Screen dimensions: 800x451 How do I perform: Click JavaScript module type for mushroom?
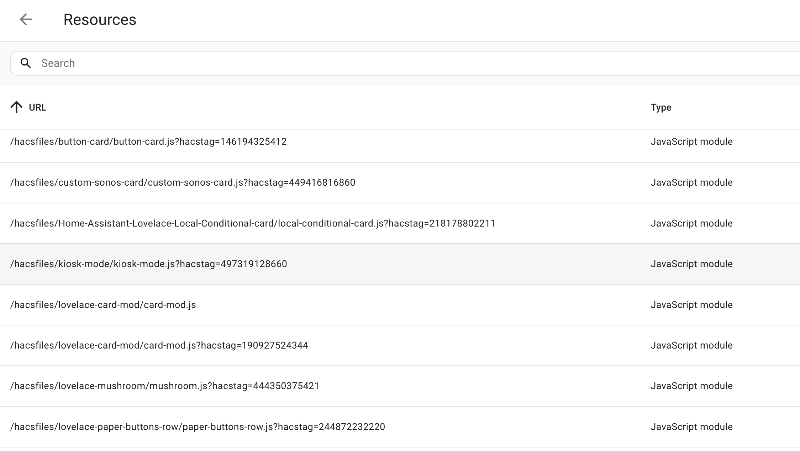coord(691,386)
